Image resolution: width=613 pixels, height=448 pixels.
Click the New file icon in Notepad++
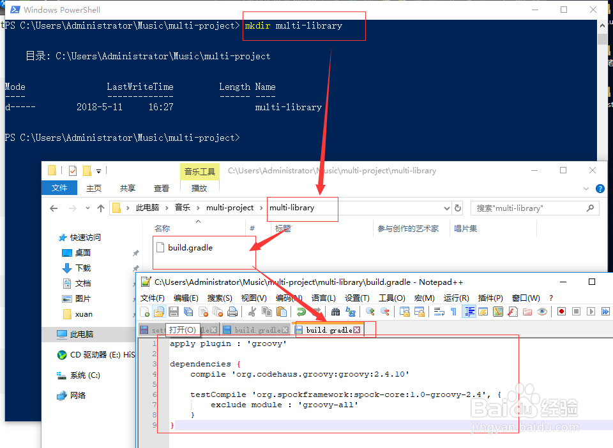[145, 312]
